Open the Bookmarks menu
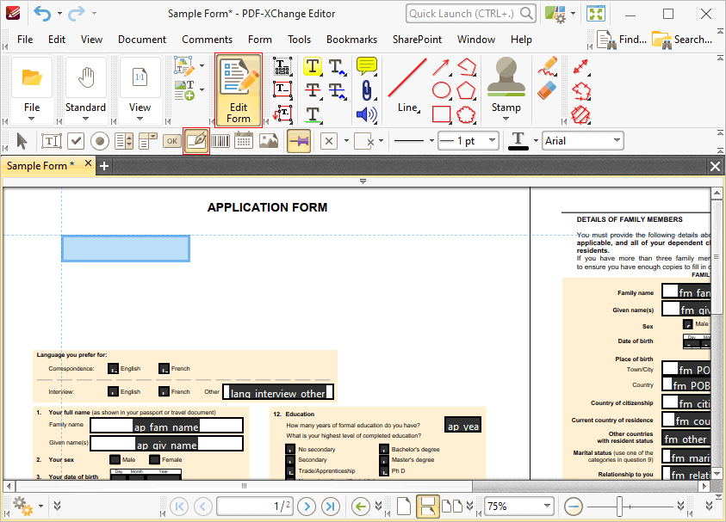This screenshot has width=726, height=522. pos(351,40)
